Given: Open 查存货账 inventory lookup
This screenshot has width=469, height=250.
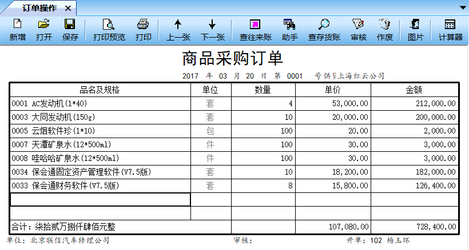Looking at the screenshot, I should coord(324,30).
